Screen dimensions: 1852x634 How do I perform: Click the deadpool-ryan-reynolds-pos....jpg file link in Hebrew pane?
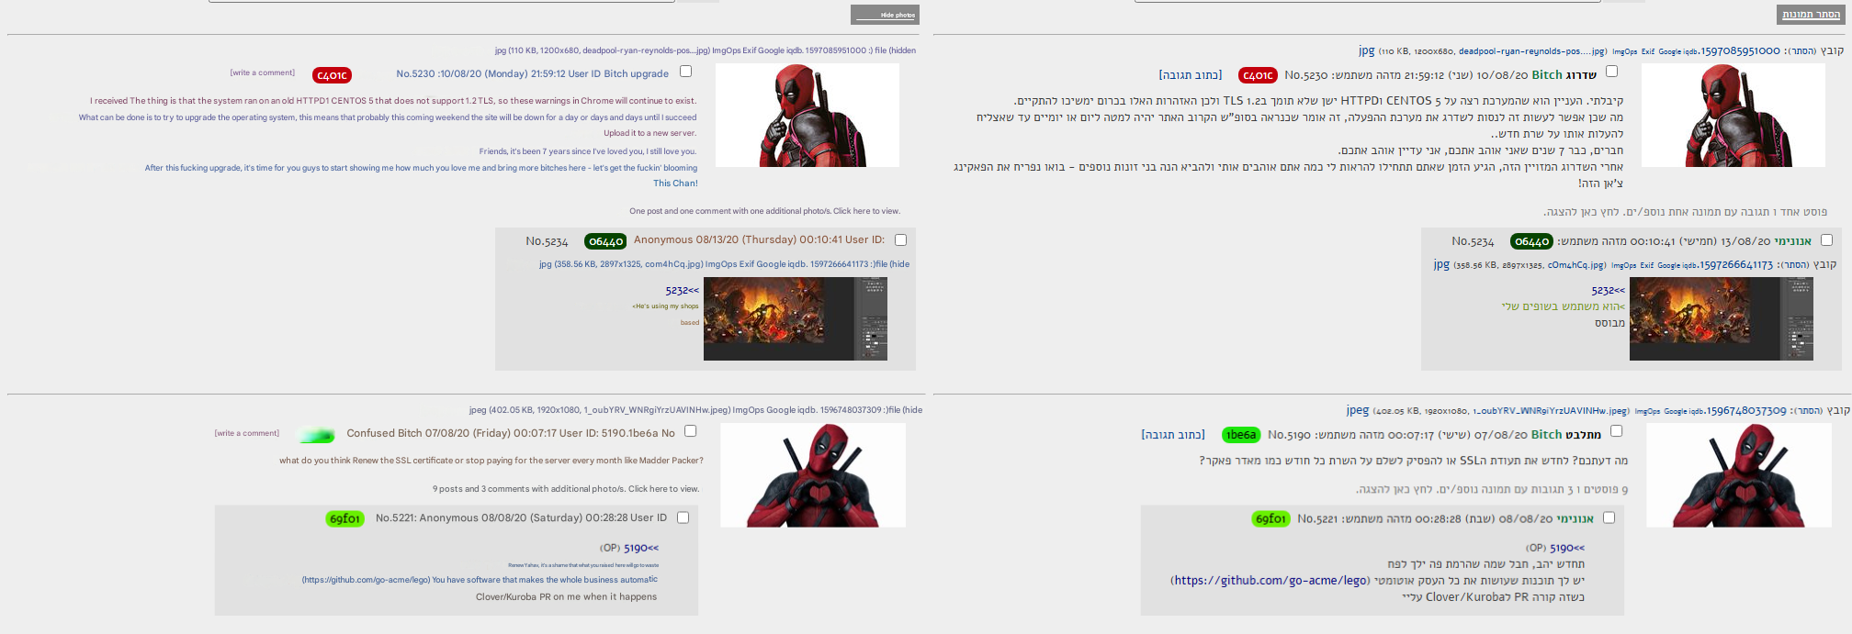[x=1531, y=51]
